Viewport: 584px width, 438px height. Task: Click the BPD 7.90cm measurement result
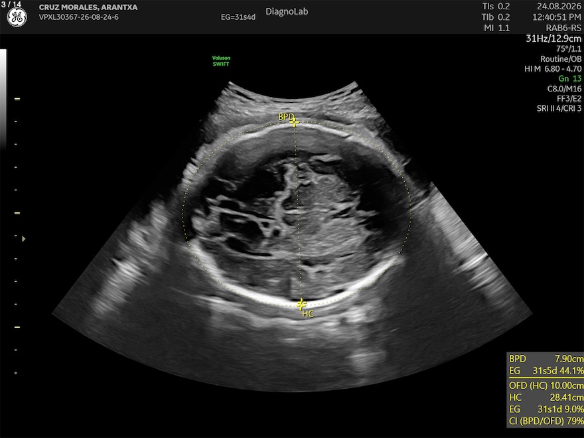click(546, 358)
